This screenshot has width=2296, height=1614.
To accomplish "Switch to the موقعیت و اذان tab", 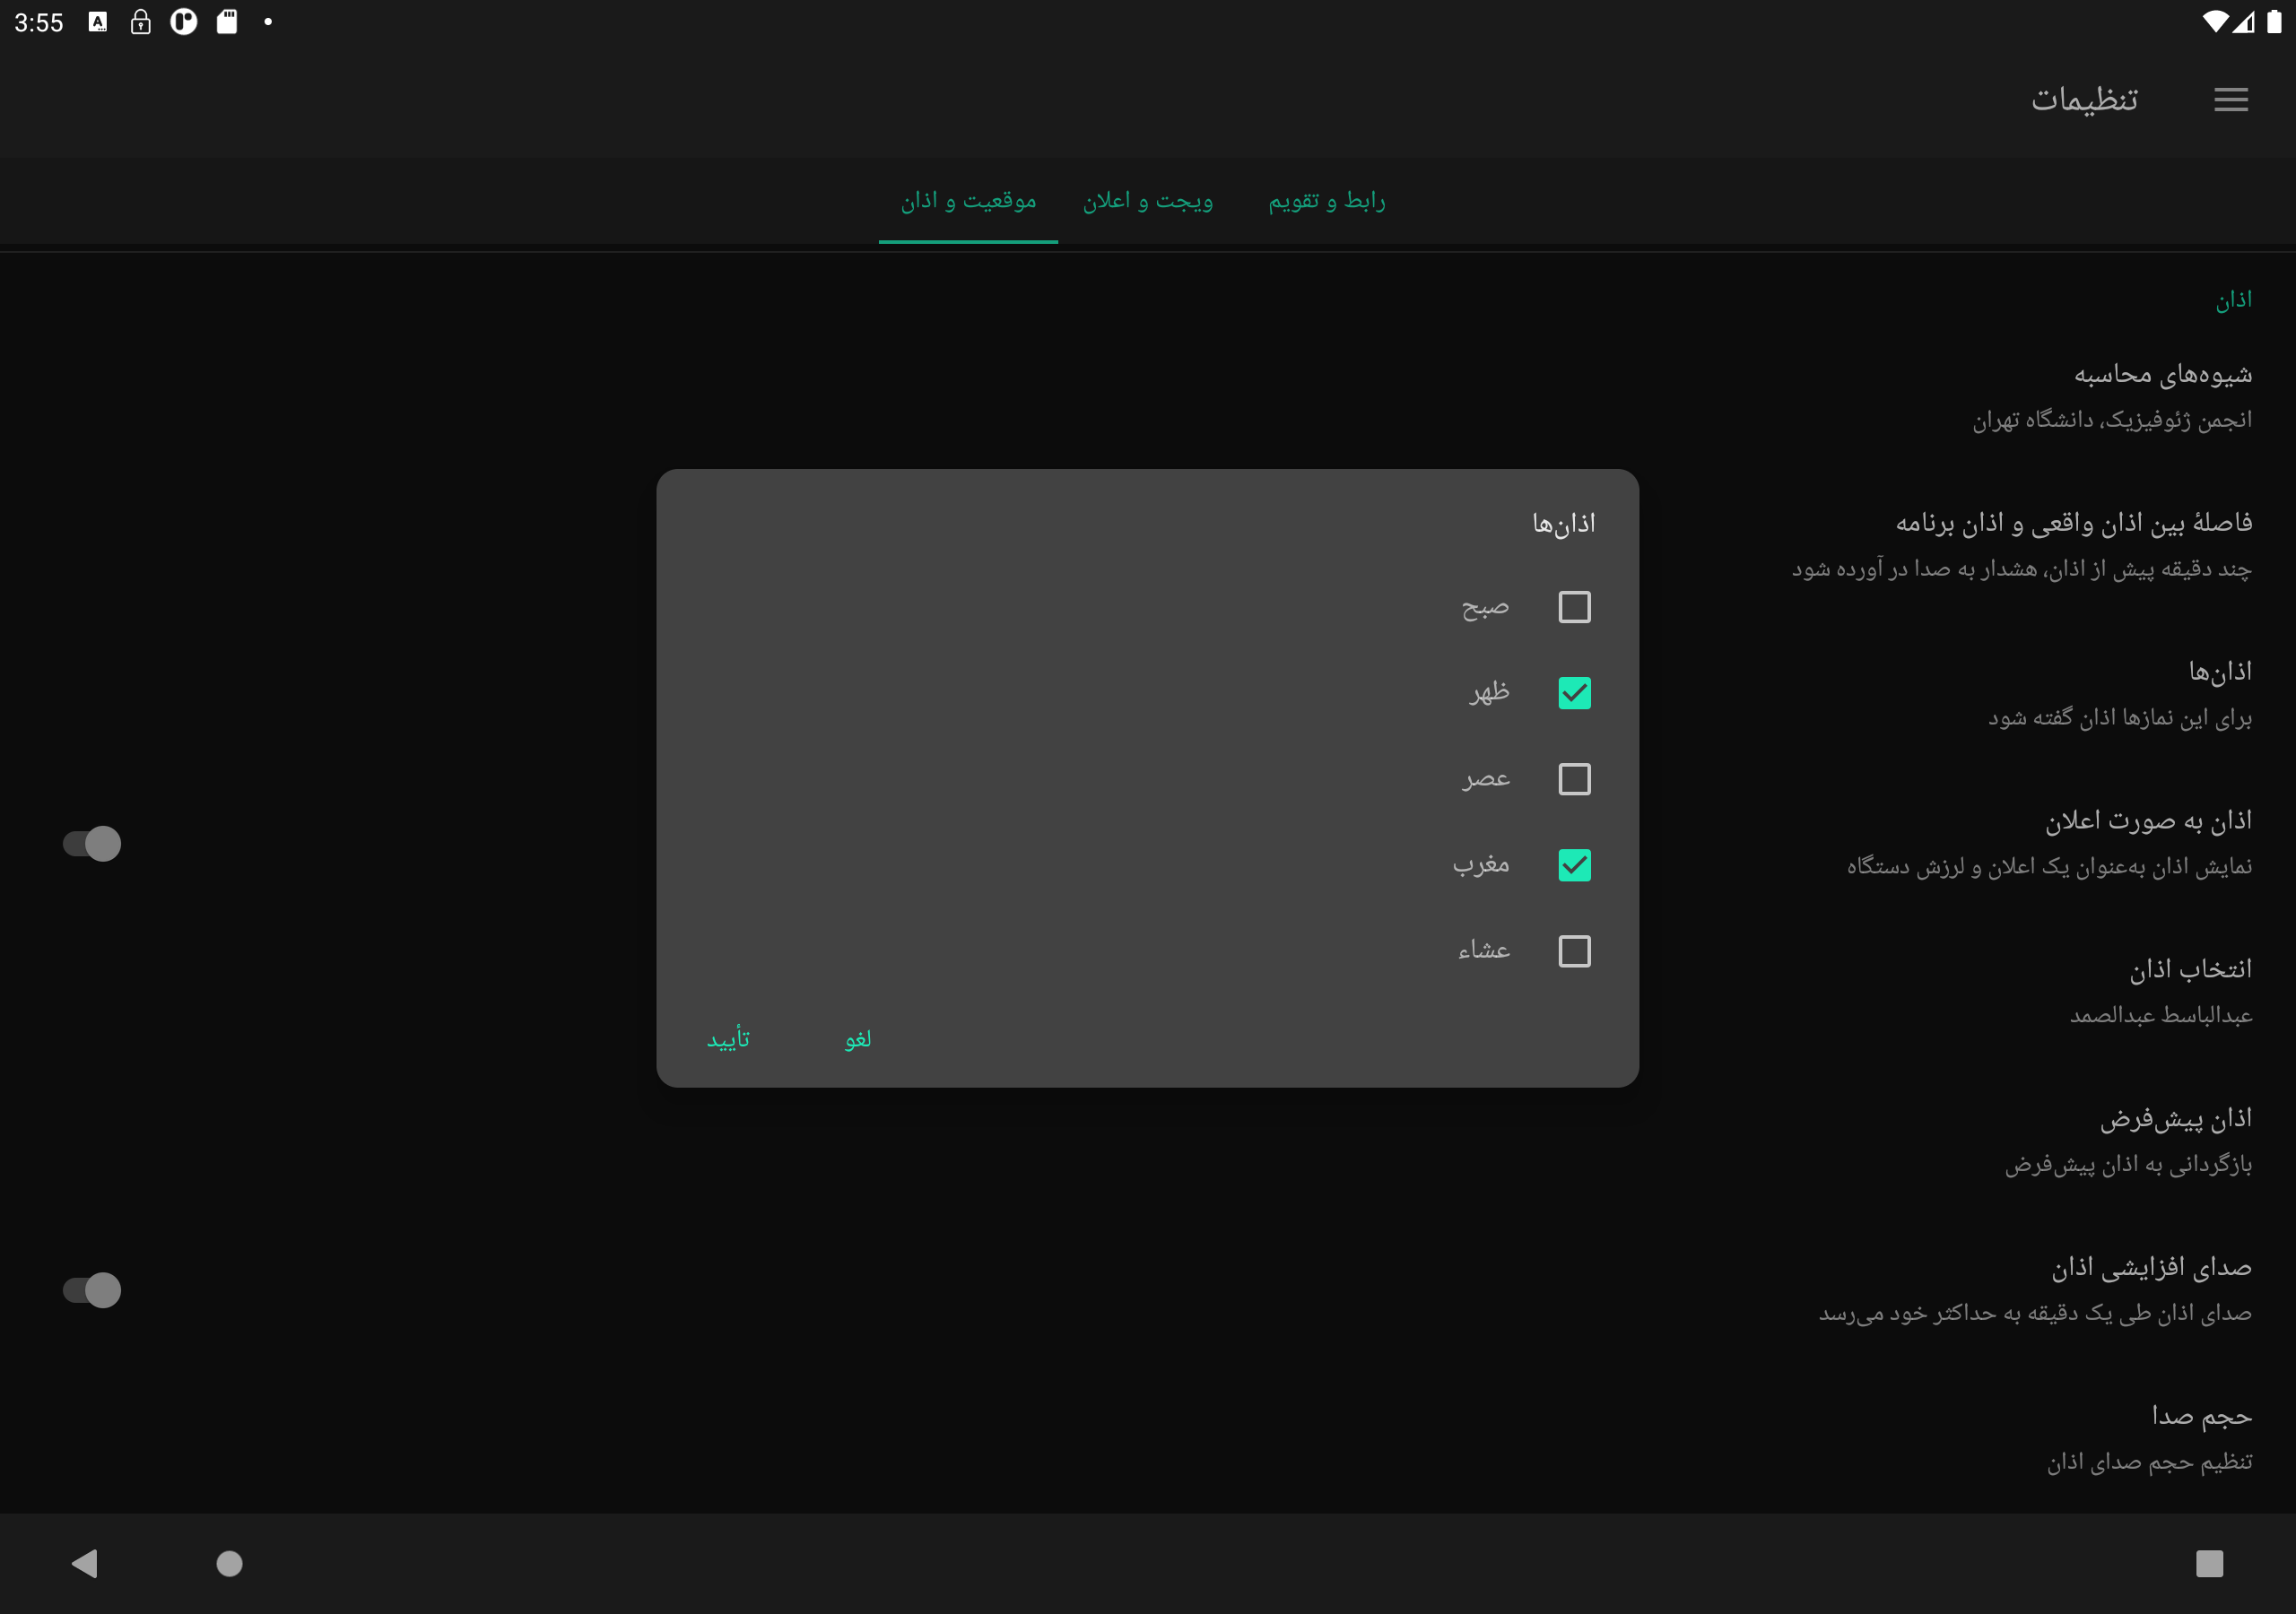I will click(x=968, y=201).
